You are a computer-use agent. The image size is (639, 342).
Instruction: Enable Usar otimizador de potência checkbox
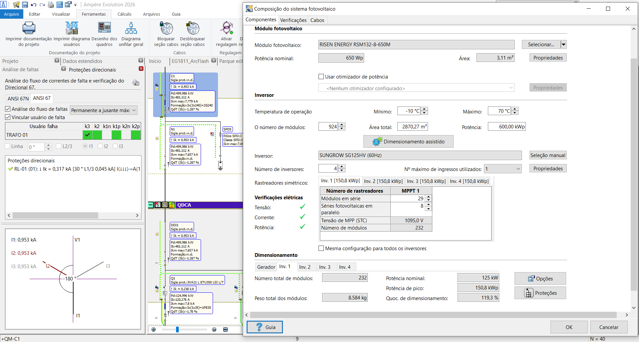321,77
